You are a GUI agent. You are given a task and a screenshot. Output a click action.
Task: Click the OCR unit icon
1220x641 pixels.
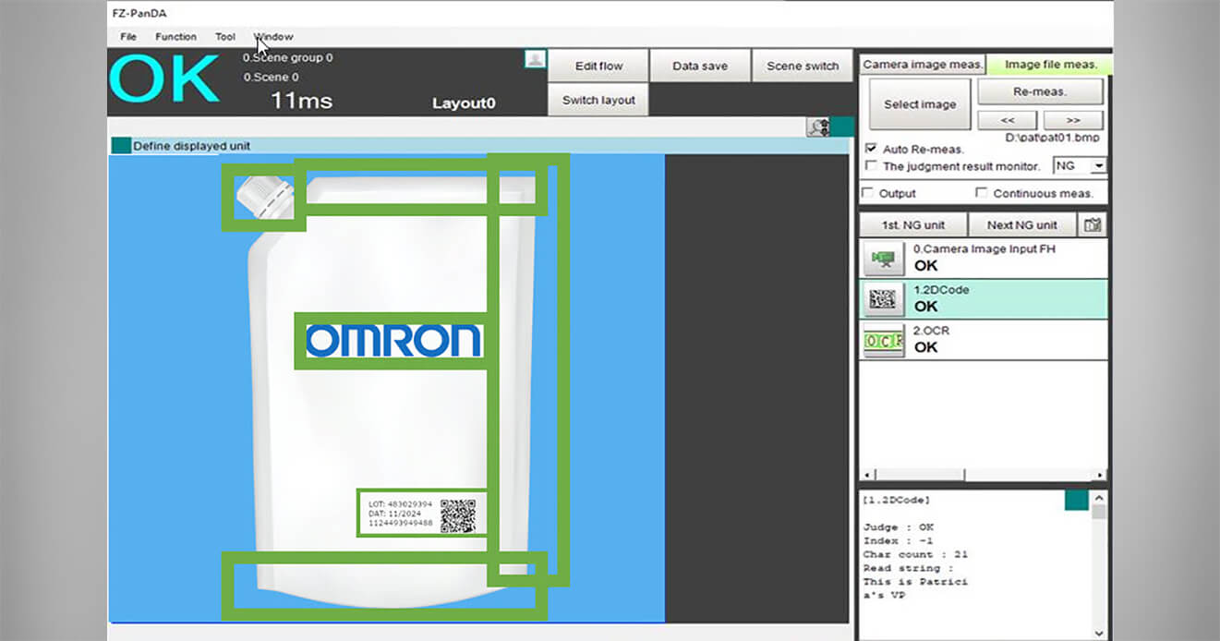(884, 340)
